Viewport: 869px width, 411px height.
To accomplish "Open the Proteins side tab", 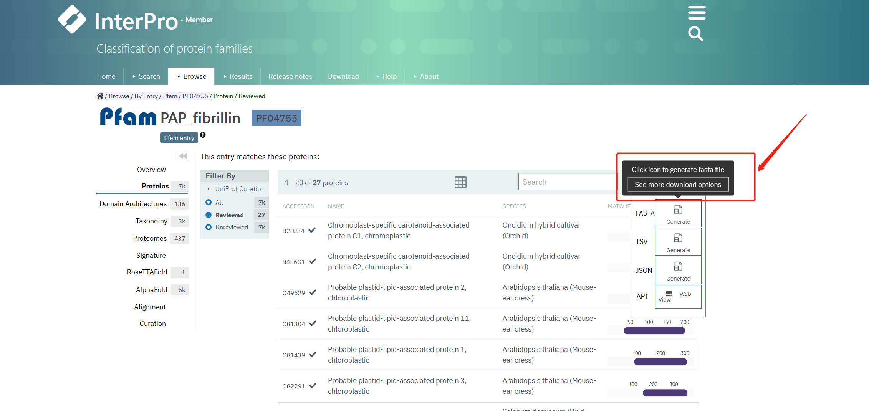I will pos(155,186).
